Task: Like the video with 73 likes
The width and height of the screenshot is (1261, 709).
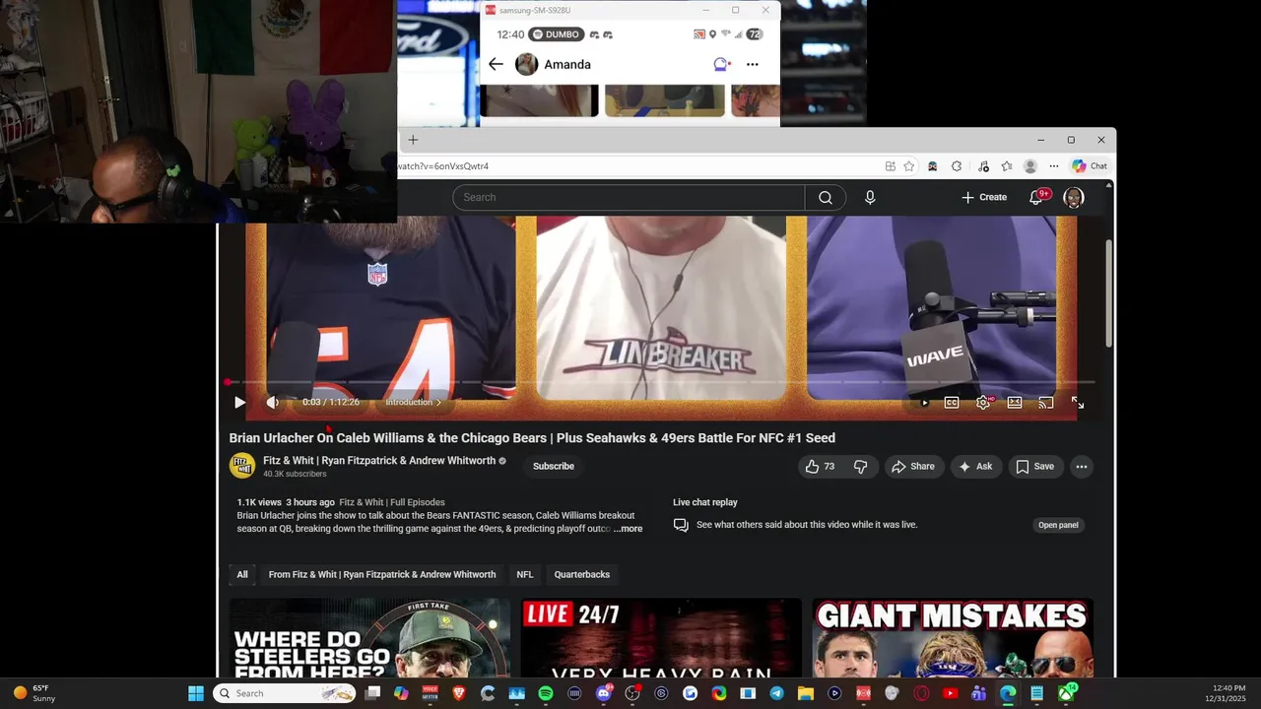Action: [x=820, y=467]
